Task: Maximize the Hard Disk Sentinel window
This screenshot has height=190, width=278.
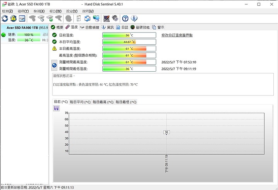Action: coord(259,4)
